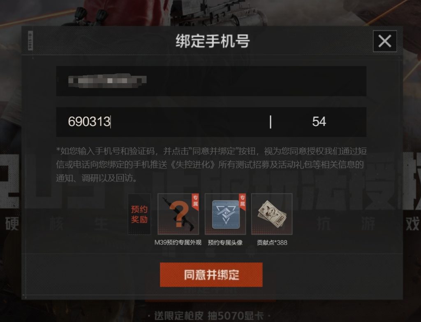
Task: Select the contribution points banknote icon
Action: [x=272, y=214]
